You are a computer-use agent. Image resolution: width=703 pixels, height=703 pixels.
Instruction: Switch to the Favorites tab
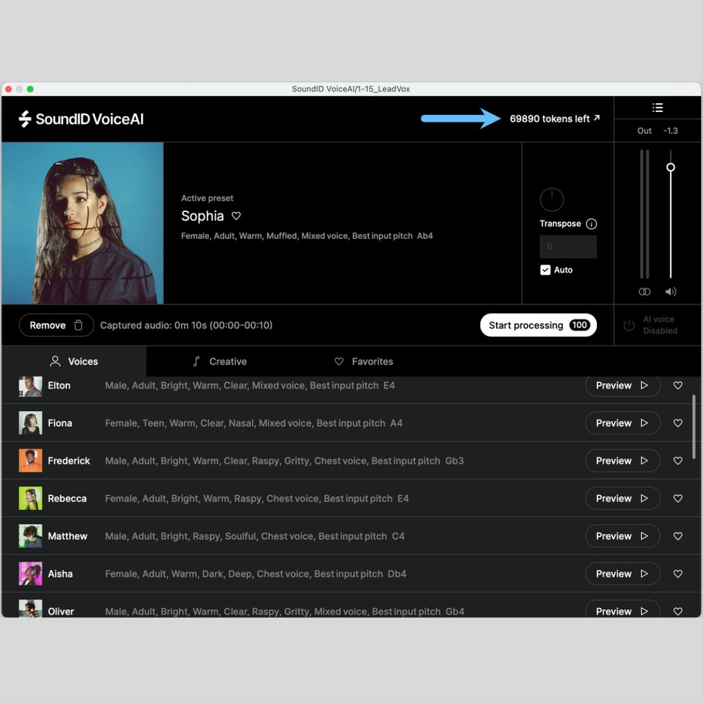[364, 361]
